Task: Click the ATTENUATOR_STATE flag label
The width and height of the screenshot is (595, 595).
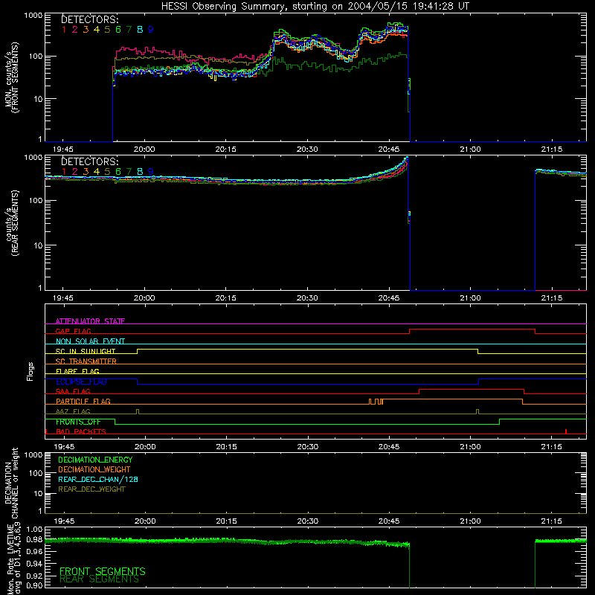Action: click(90, 321)
